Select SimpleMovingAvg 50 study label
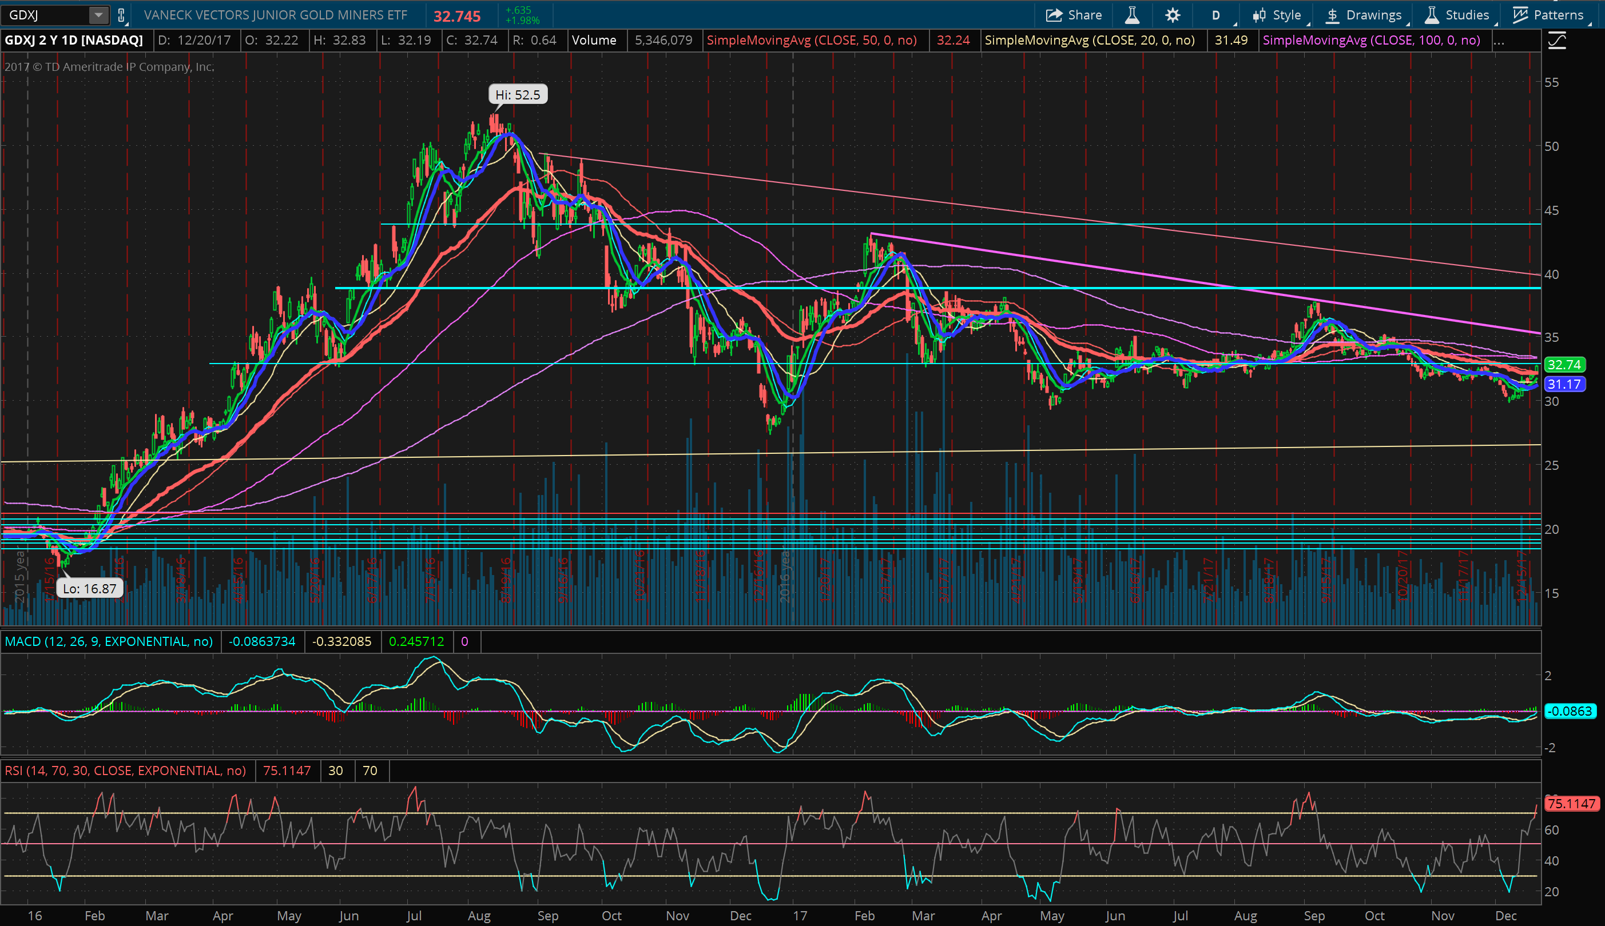This screenshot has width=1605, height=926. pos(812,40)
